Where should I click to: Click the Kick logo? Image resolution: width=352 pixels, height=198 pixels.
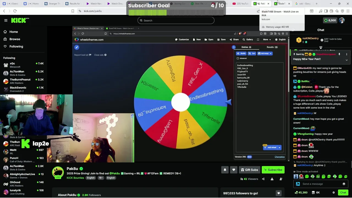coord(20,20)
